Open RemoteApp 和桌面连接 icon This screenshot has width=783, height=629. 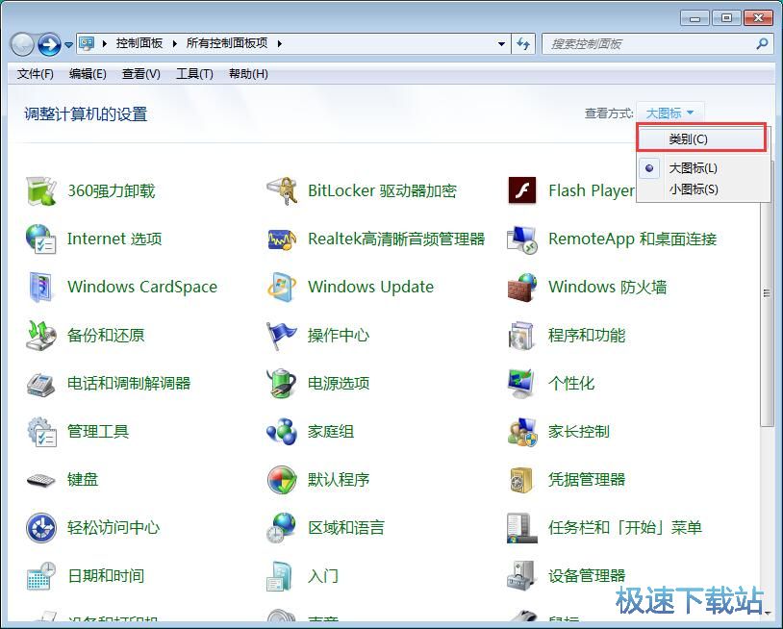(521, 239)
